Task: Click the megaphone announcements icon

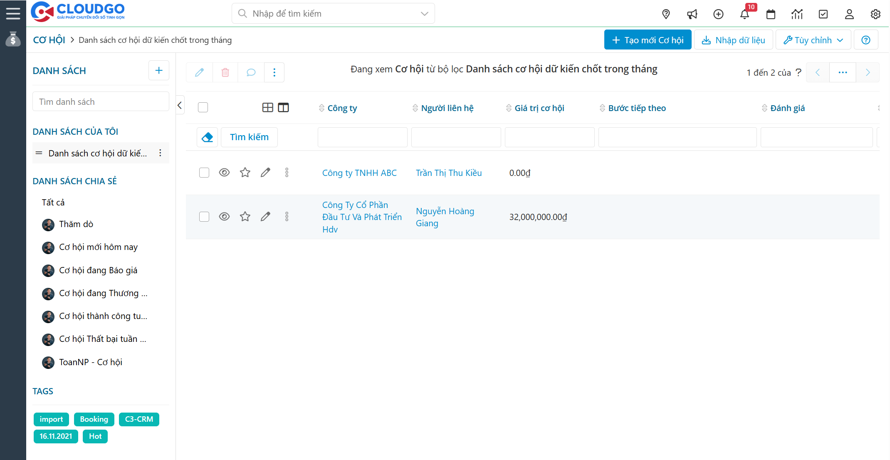Action: pyautogui.click(x=692, y=14)
